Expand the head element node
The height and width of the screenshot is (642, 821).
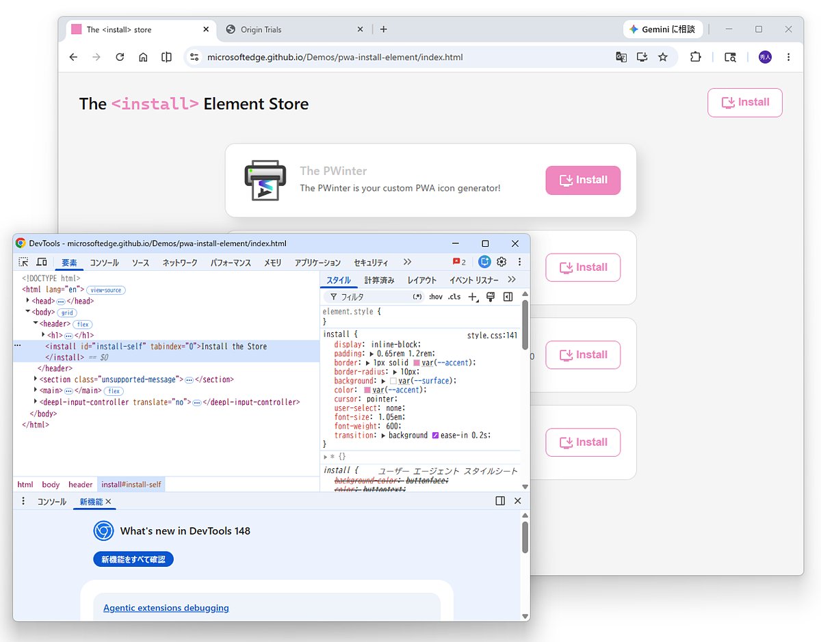click(28, 301)
